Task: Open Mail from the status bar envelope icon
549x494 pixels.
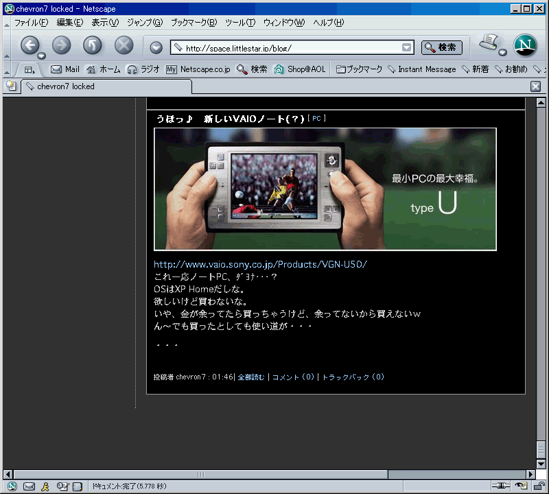Action: 29,486
